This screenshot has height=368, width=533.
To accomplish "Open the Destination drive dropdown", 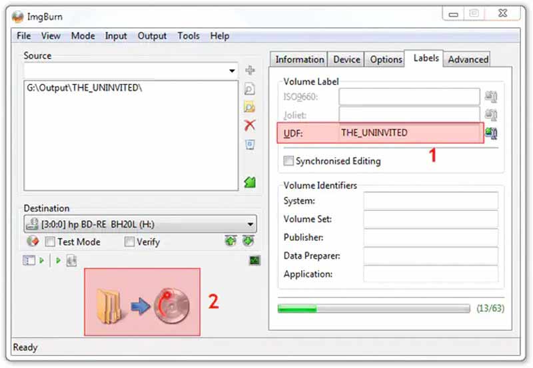I will [x=251, y=225].
